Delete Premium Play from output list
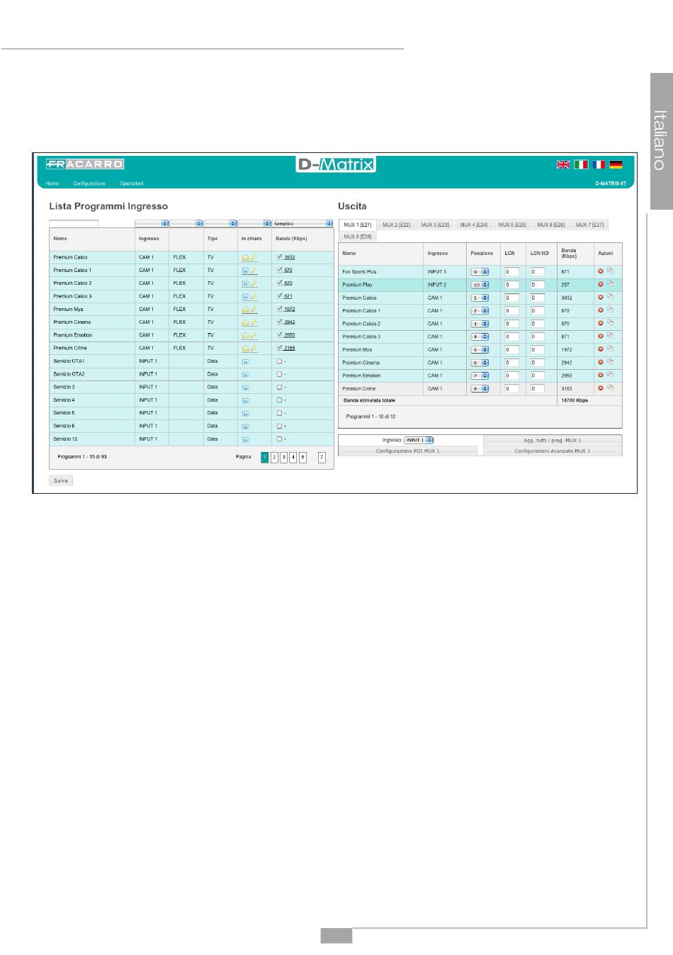The height and width of the screenshot is (955, 673). (601, 284)
